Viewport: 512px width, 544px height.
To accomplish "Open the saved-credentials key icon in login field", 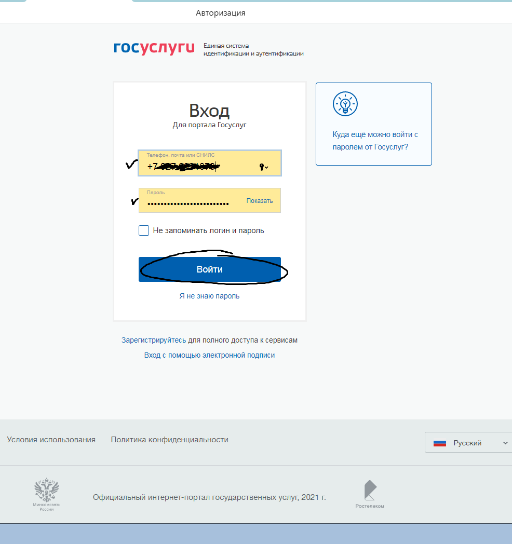I will tap(264, 167).
